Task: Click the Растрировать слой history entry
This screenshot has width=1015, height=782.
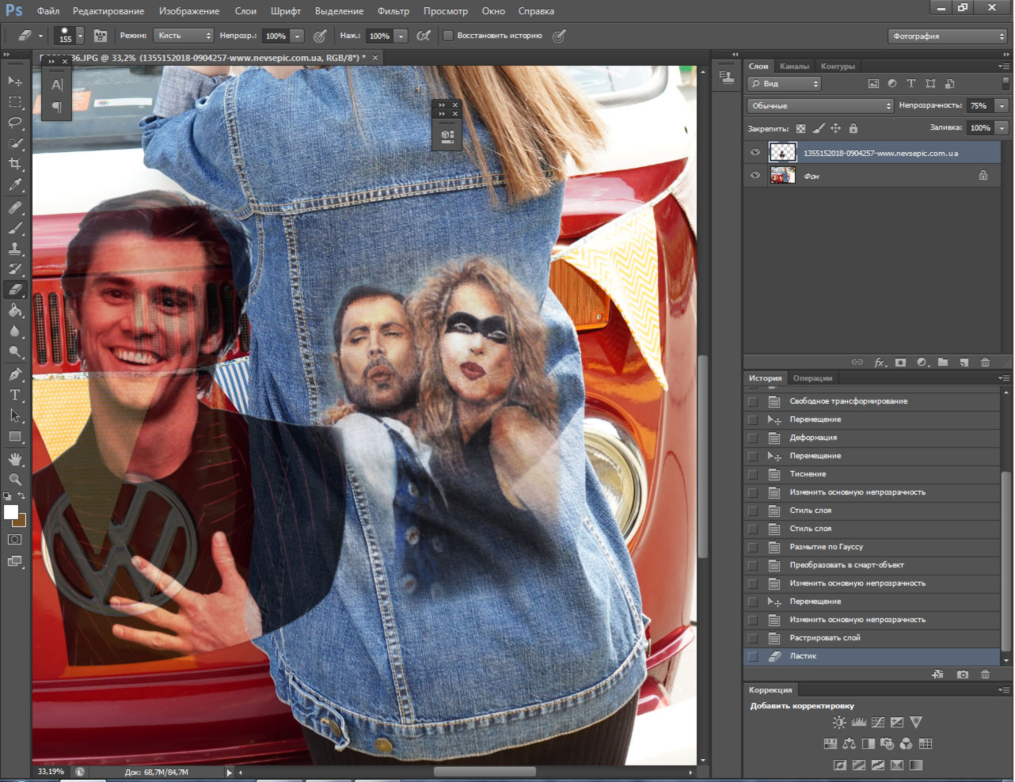Action: click(824, 638)
